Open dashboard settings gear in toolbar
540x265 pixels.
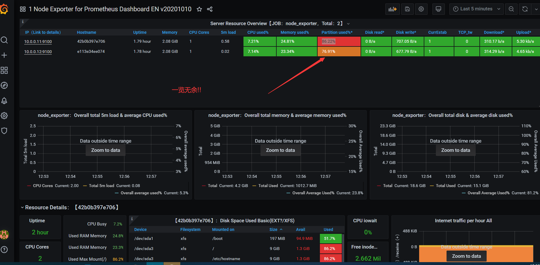[x=421, y=9]
